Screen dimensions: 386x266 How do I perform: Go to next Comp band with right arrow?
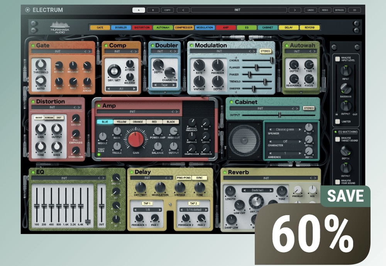(x=134, y=89)
